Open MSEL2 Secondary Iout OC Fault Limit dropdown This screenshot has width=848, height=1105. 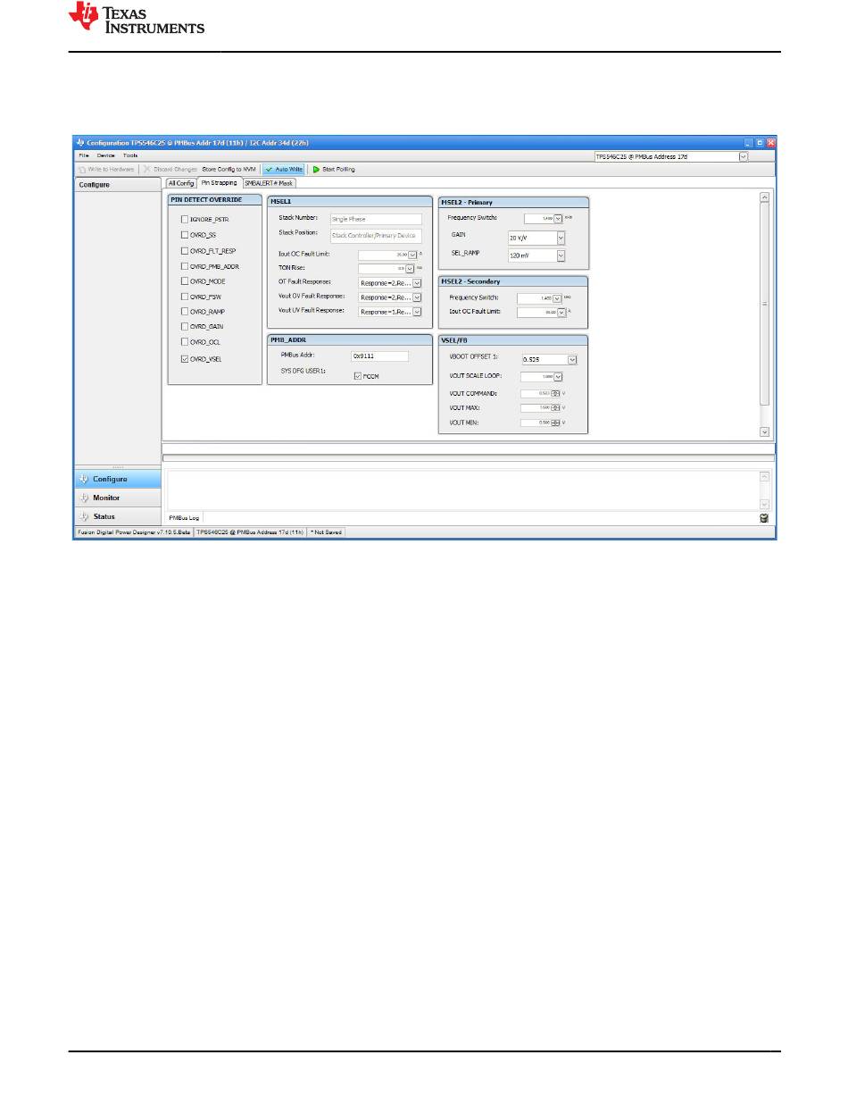(561, 313)
